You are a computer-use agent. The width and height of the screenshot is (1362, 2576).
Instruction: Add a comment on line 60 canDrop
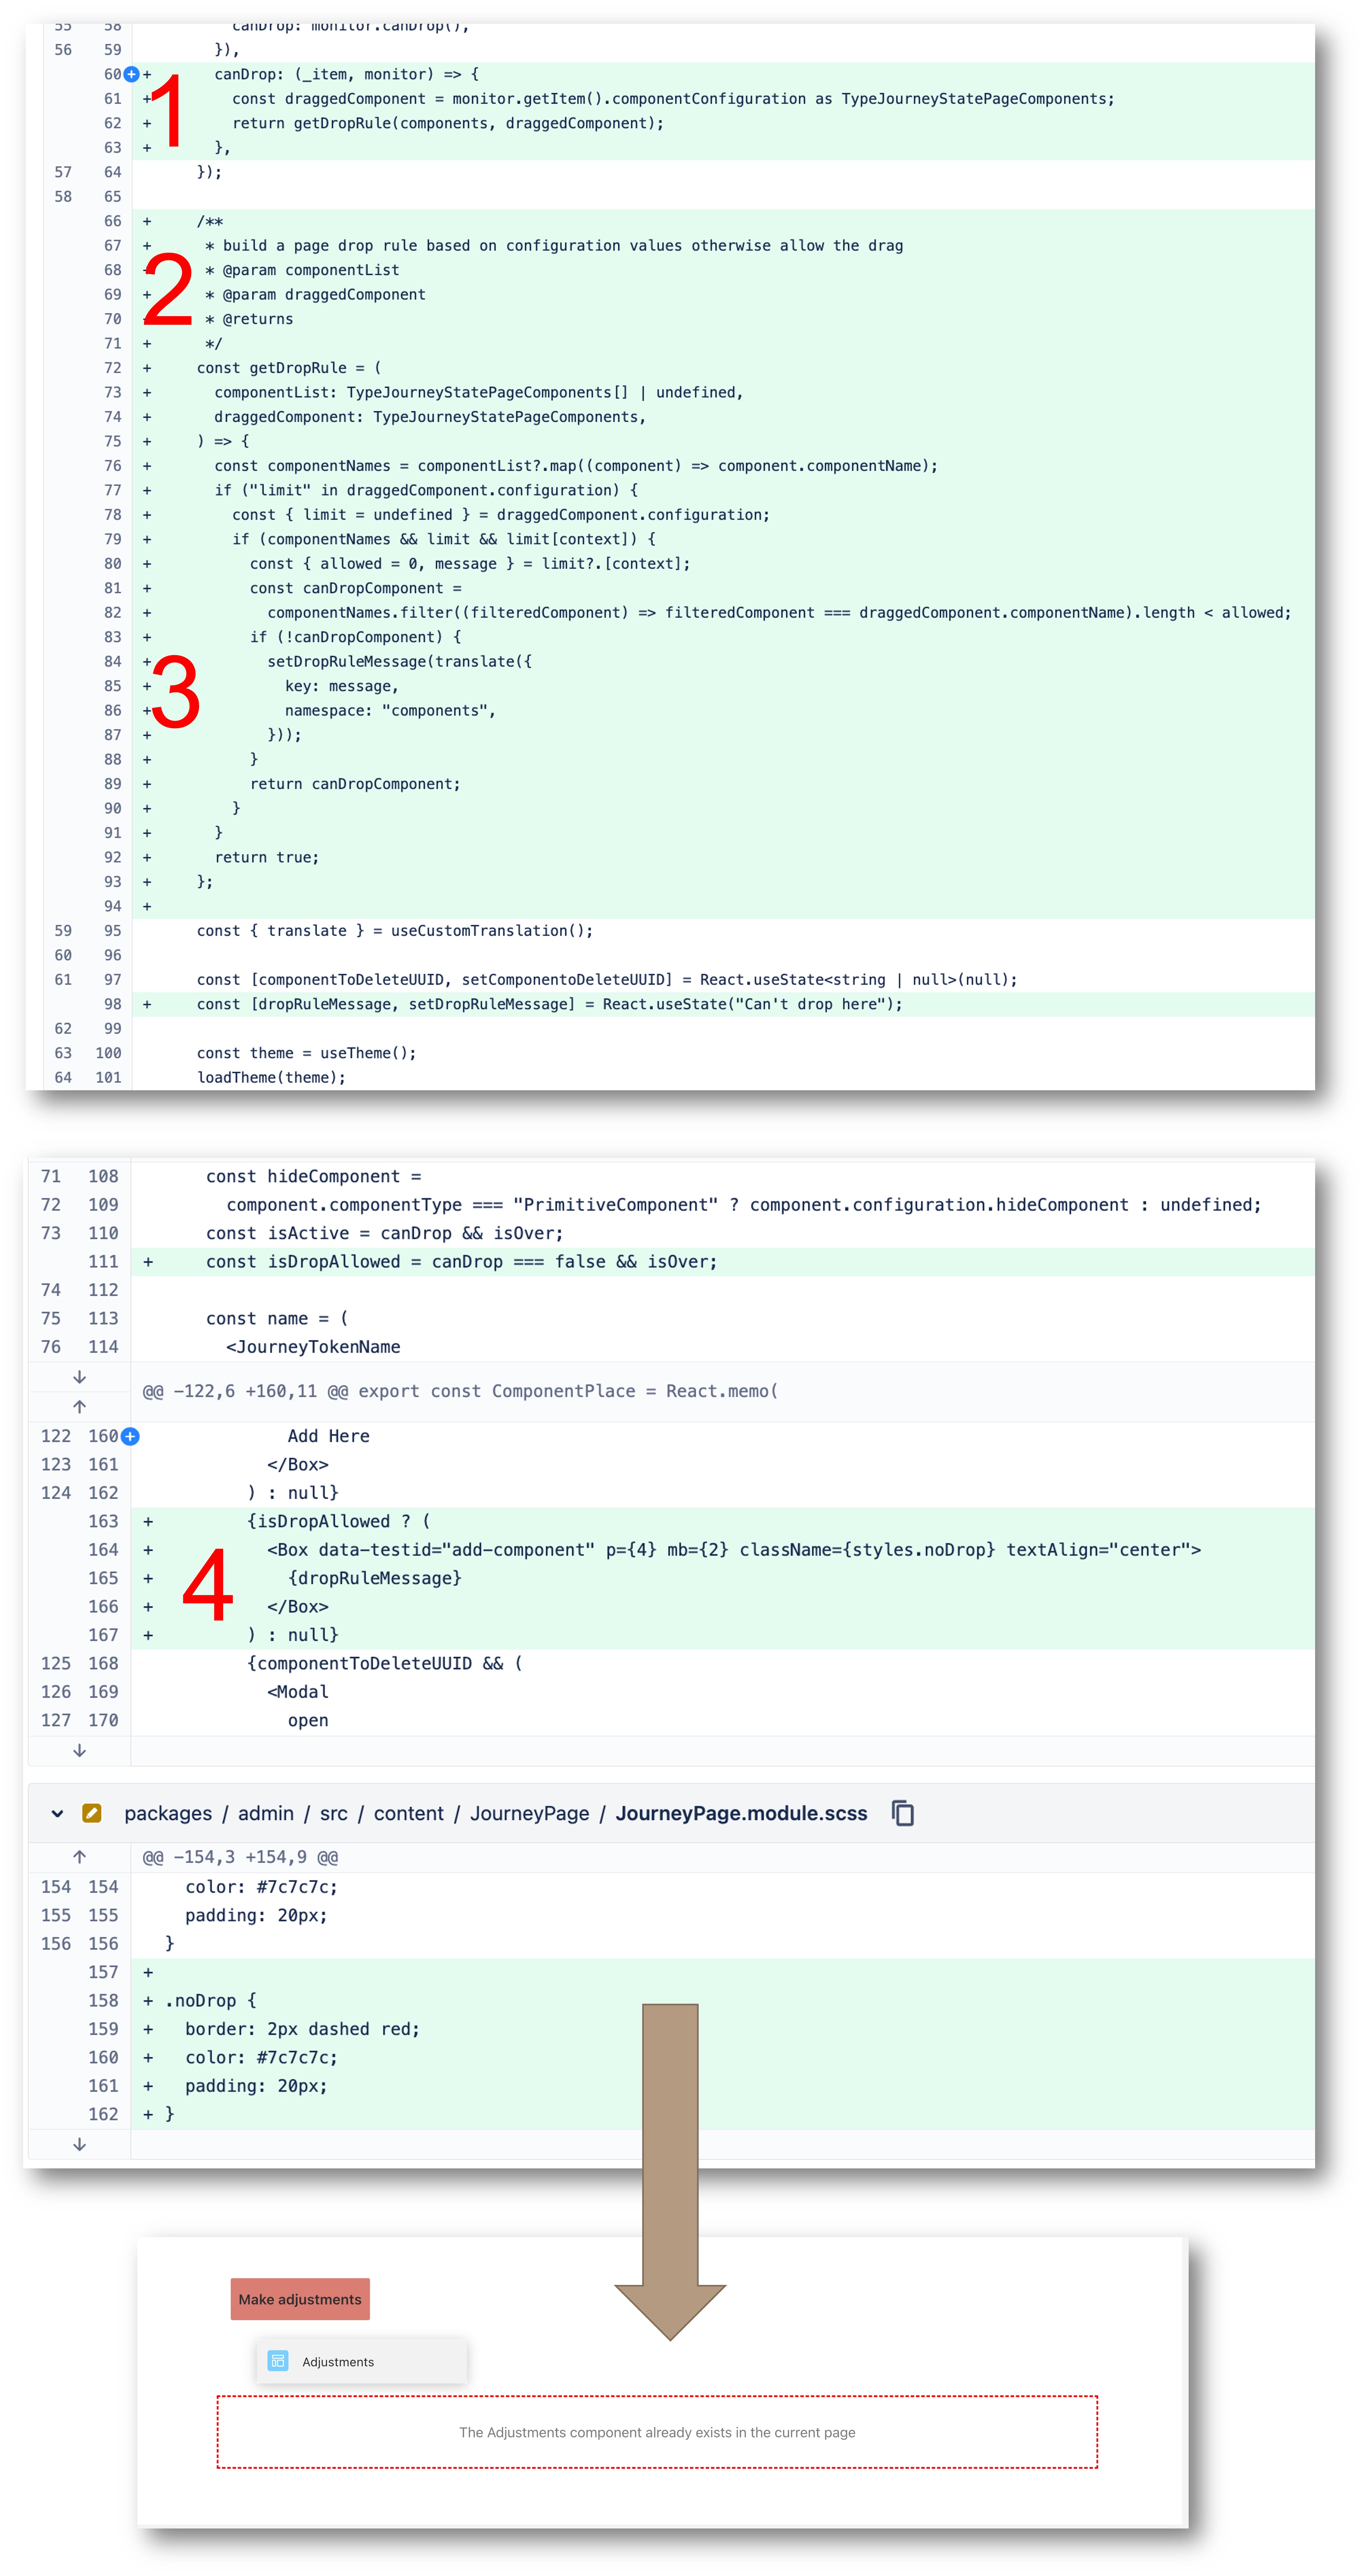pos(131,74)
